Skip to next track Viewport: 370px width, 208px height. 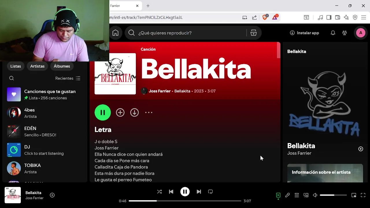click(199, 192)
